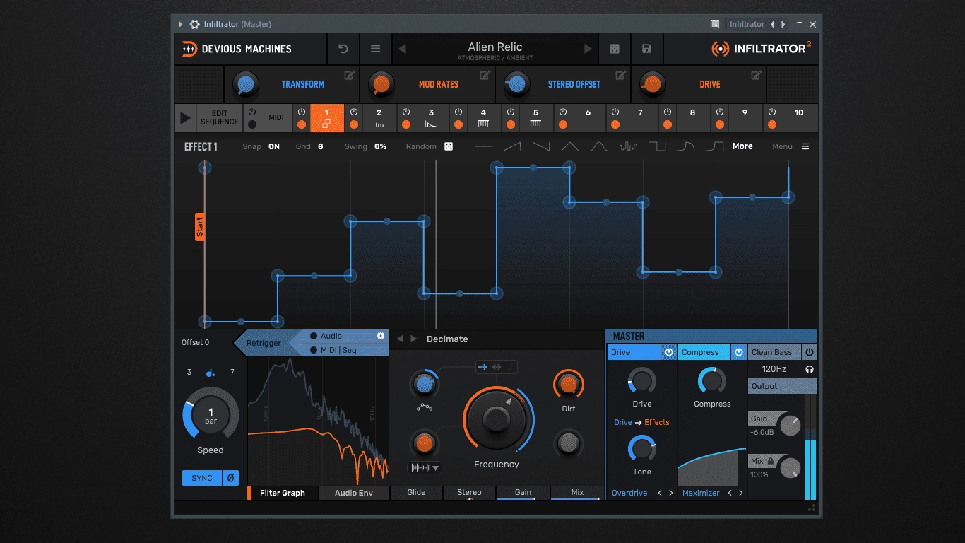Viewport: 965px width, 543px height.
Task: Open the Audio Env tab
Action: pyautogui.click(x=354, y=493)
